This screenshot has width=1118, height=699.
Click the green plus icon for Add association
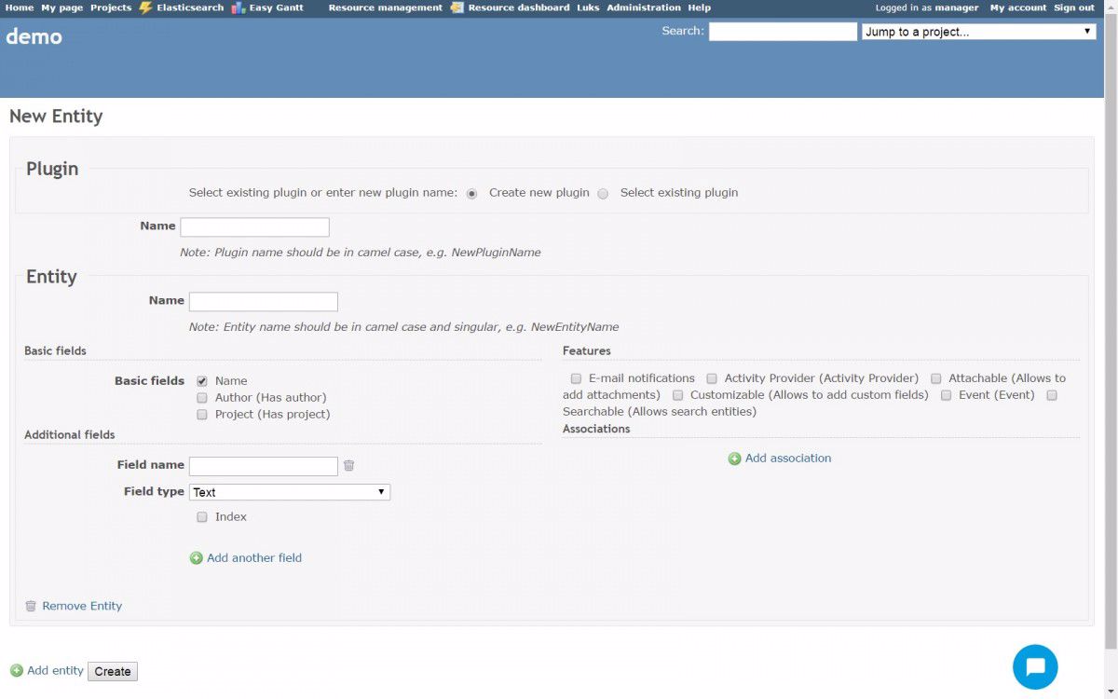(734, 459)
